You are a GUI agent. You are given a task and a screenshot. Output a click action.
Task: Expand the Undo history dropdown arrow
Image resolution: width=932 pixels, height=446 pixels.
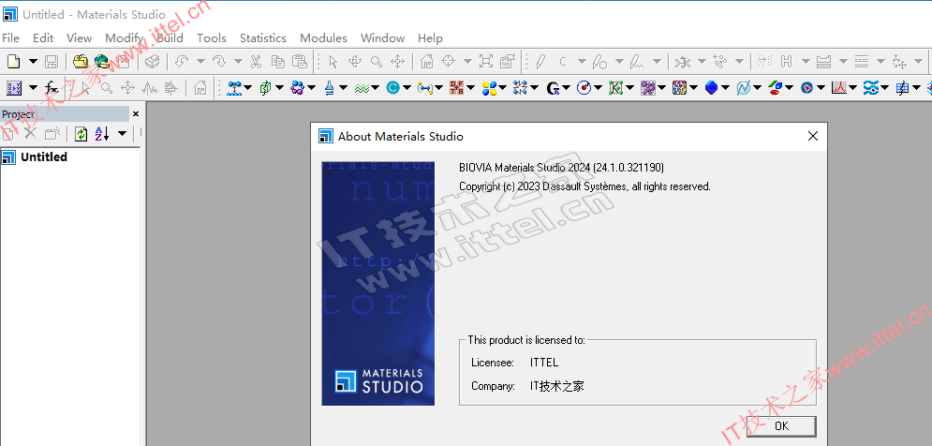(200, 61)
